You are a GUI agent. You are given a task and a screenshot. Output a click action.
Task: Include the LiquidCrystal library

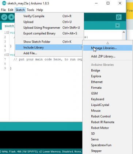[x=107, y=105]
